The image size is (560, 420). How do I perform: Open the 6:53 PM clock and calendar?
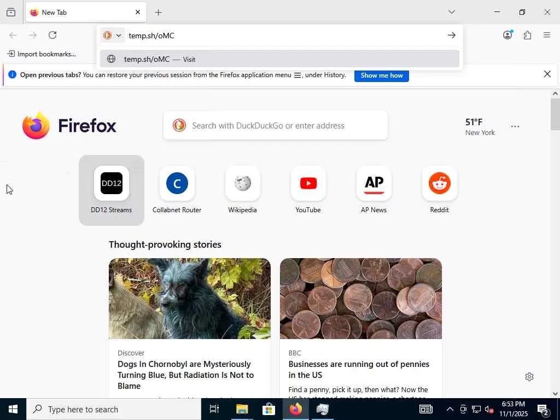[513, 409]
